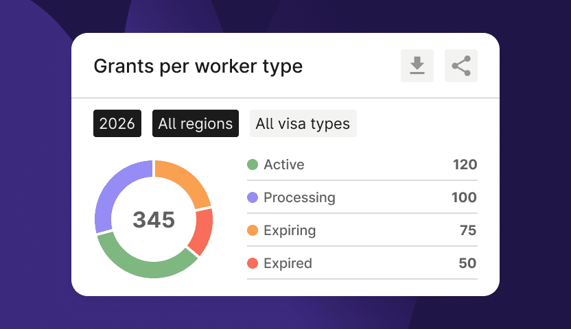Click the green Active legend dot
This screenshot has height=329, width=571.
click(253, 164)
